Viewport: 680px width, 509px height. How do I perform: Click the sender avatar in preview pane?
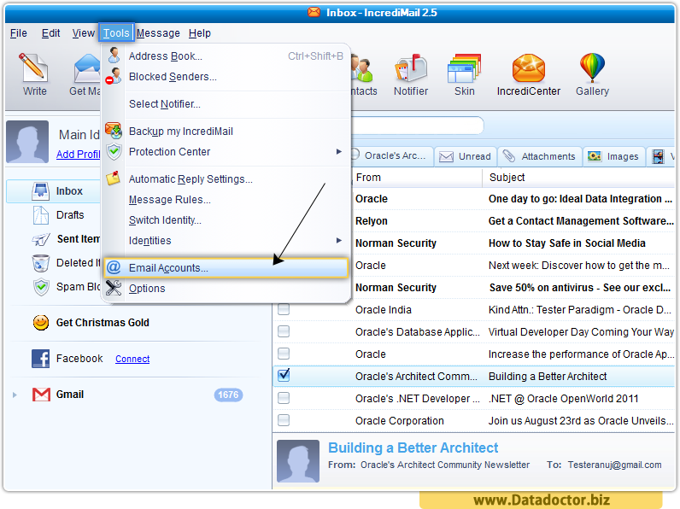[x=298, y=461]
